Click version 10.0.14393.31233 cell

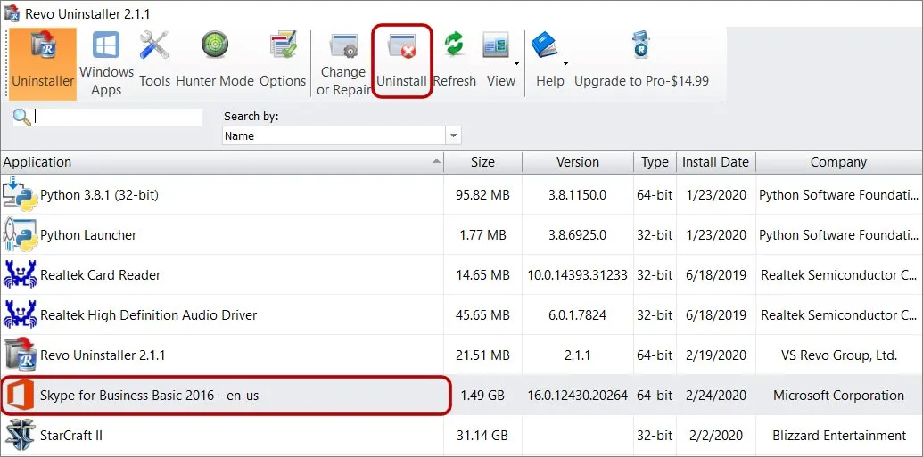click(578, 275)
